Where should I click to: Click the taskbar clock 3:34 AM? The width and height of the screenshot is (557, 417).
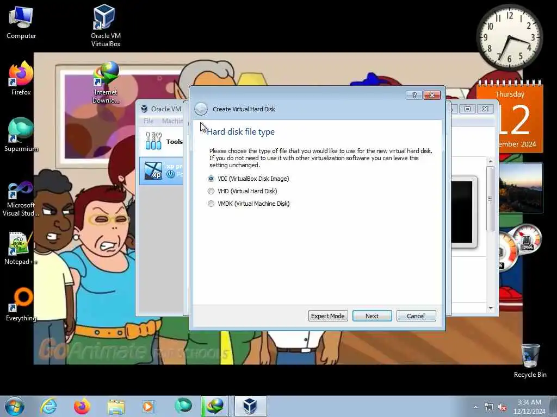(x=529, y=406)
